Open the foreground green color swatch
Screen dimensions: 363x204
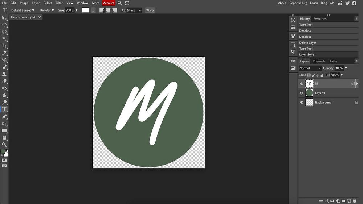click(x=3, y=151)
